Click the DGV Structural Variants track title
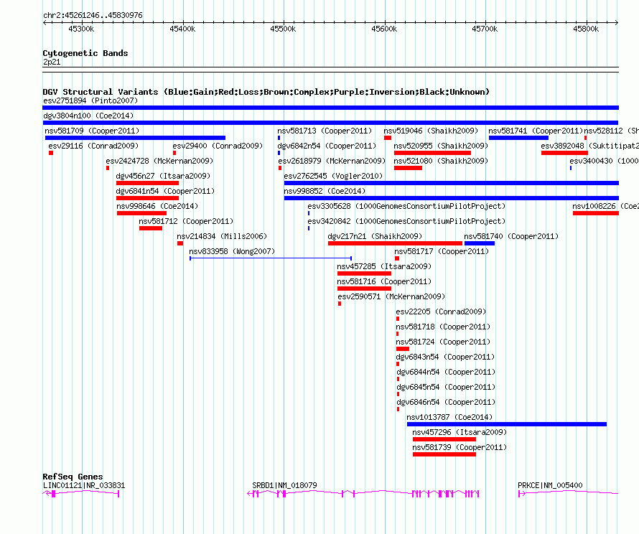 [x=266, y=92]
